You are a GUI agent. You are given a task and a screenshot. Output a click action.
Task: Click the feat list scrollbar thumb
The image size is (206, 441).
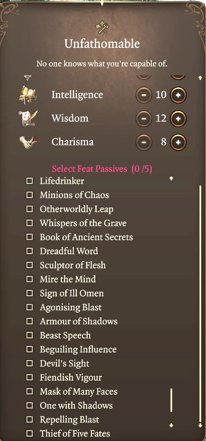171,400
